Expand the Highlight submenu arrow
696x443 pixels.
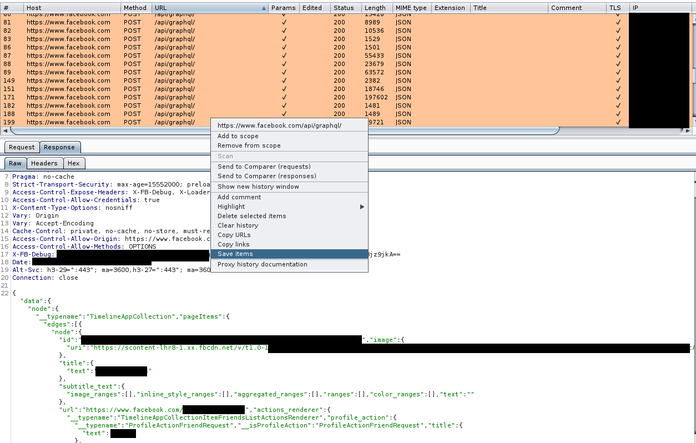(362, 207)
